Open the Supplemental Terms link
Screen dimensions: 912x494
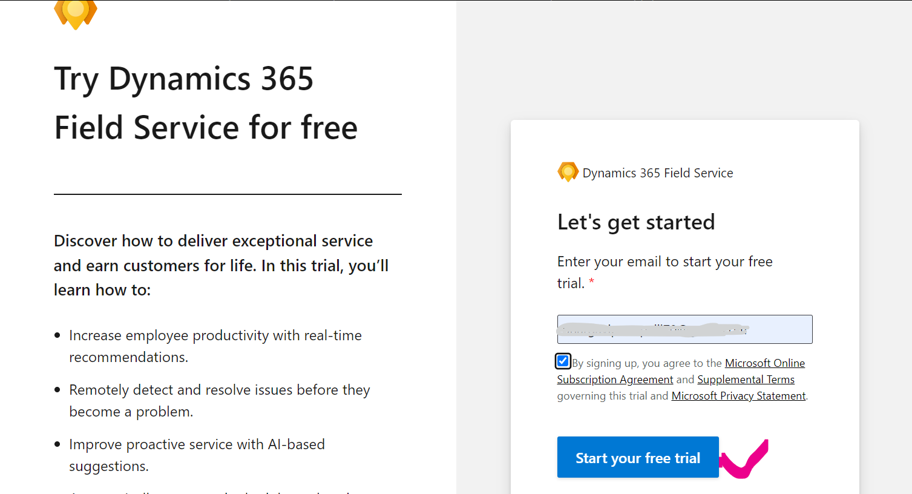(x=746, y=380)
